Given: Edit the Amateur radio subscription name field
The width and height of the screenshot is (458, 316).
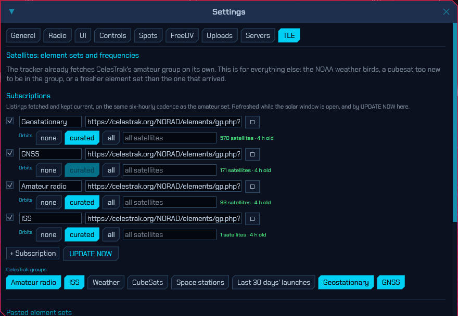Looking at the screenshot, I should point(50,187).
